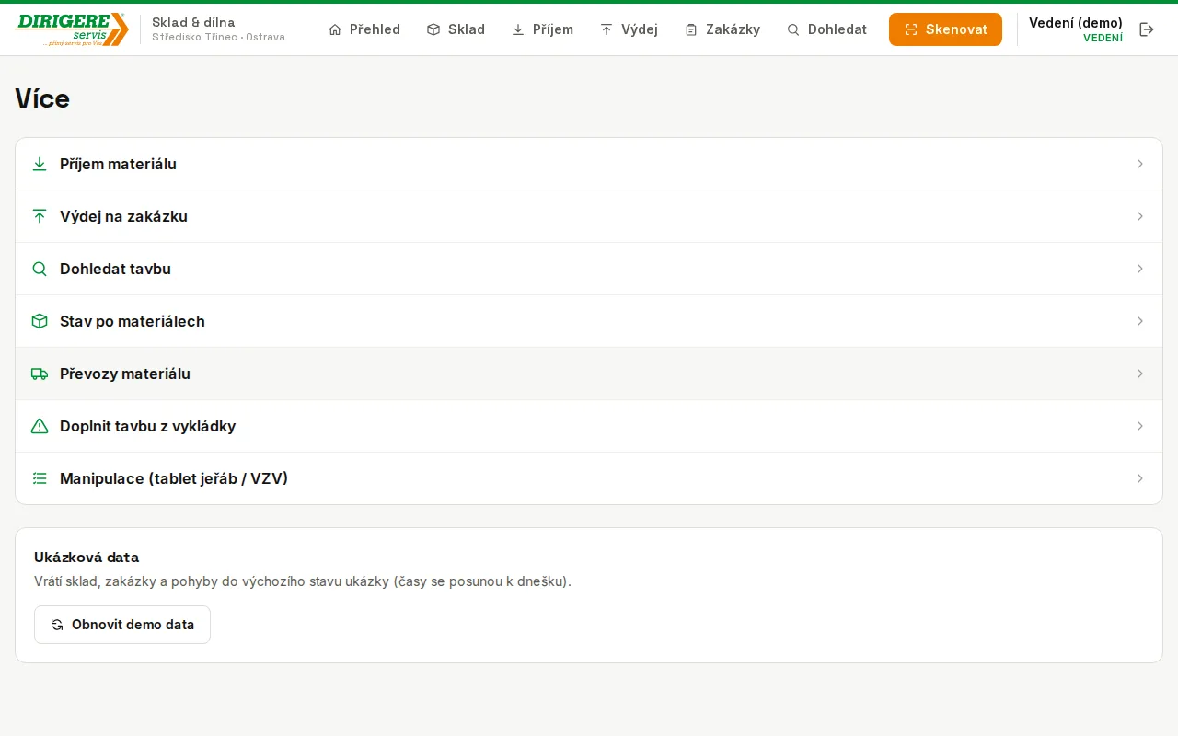Image resolution: width=1178 pixels, height=736 pixels.
Task: Click Obnovit demo data button
Action: 122,625
